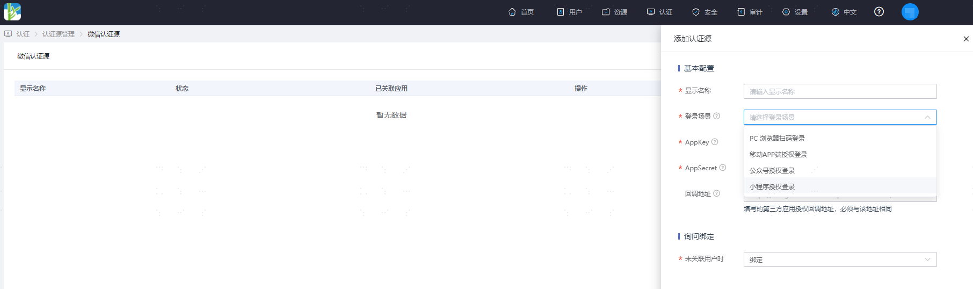Go to 认证源管理 breadcrumb link

tap(59, 34)
